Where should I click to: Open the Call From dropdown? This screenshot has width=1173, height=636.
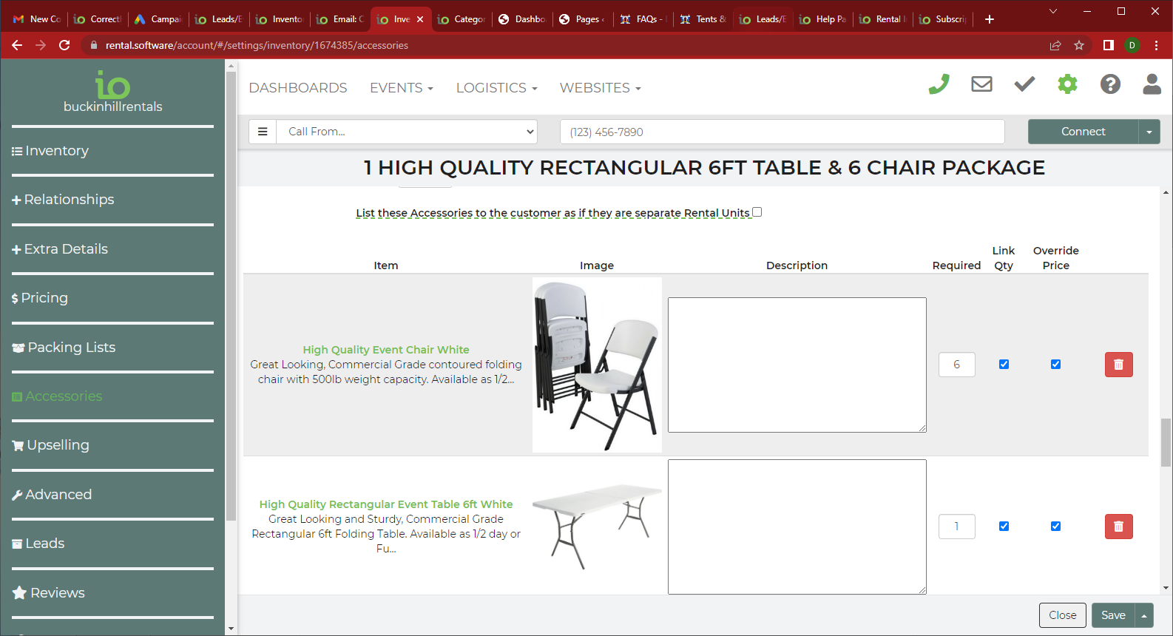click(x=407, y=132)
